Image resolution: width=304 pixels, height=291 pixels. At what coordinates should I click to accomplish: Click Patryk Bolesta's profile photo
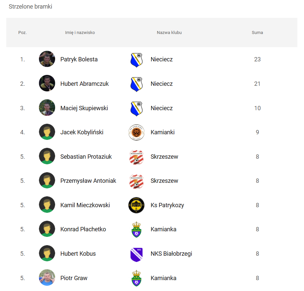pos(47,59)
